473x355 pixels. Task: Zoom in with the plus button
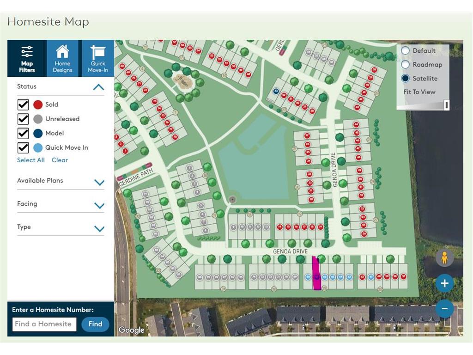(x=444, y=283)
